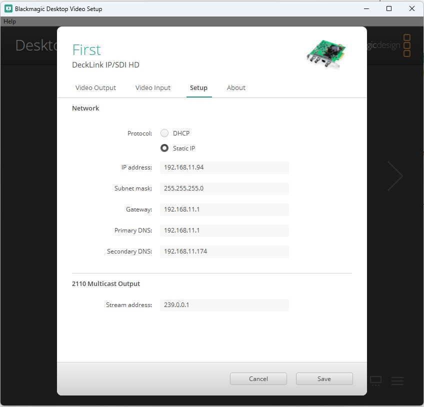
Task: Click the 'DeckLink IP/SDI HD' model text
Action: (x=105, y=65)
